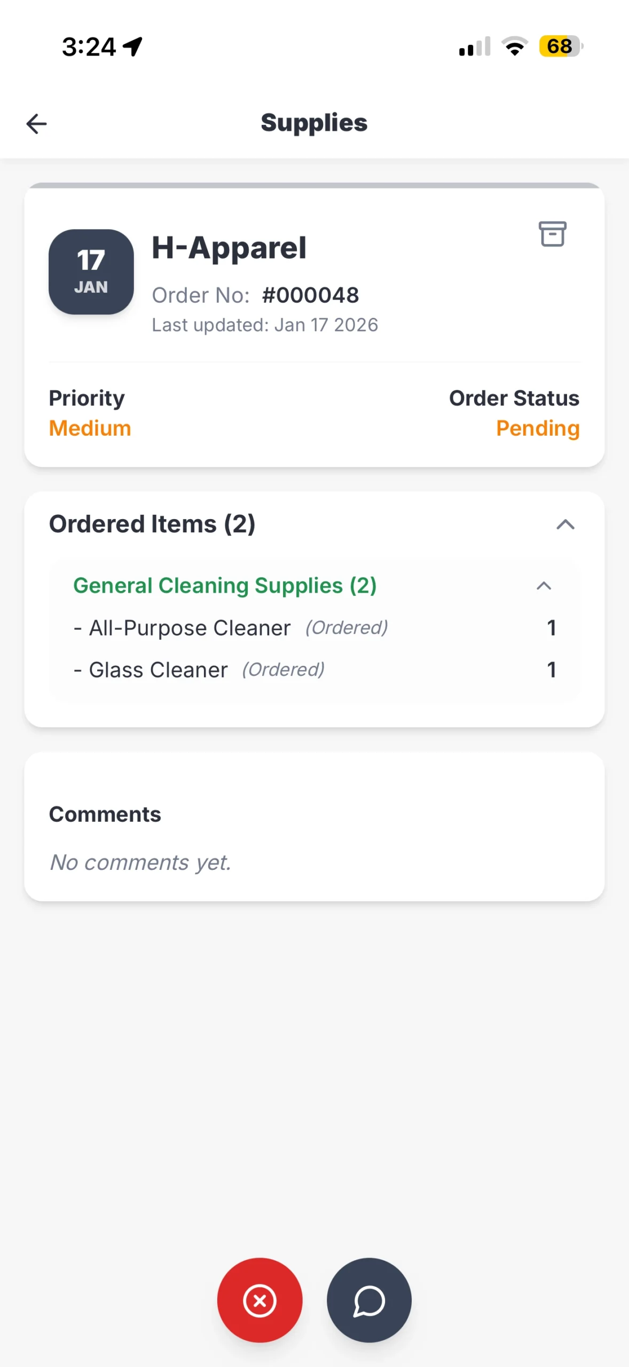Tap the Comments section
This screenshot has width=629, height=1367.
click(105, 814)
